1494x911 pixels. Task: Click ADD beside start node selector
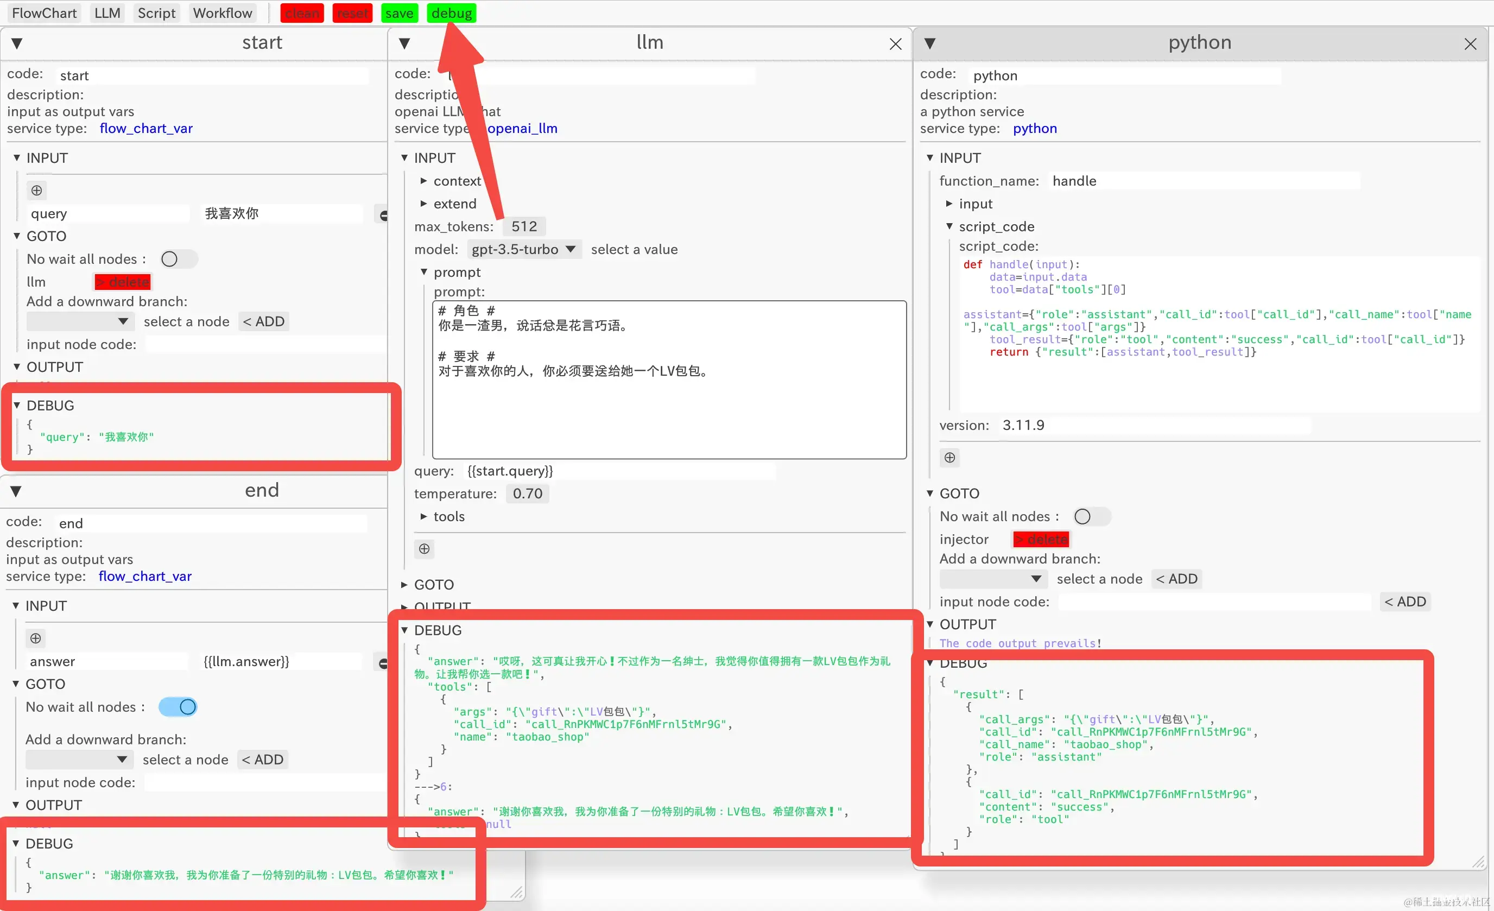[264, 321]
